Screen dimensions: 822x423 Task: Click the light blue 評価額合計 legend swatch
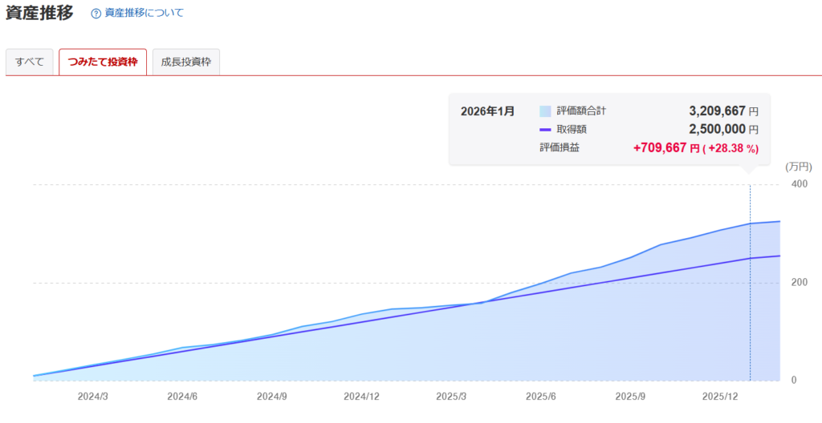coord(545,111)
